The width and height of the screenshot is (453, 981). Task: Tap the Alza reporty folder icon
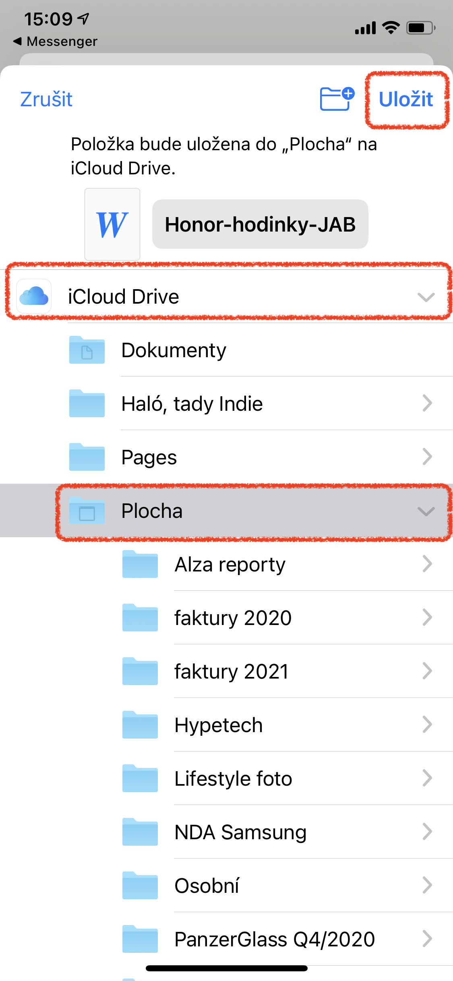[x=140, y=565]
